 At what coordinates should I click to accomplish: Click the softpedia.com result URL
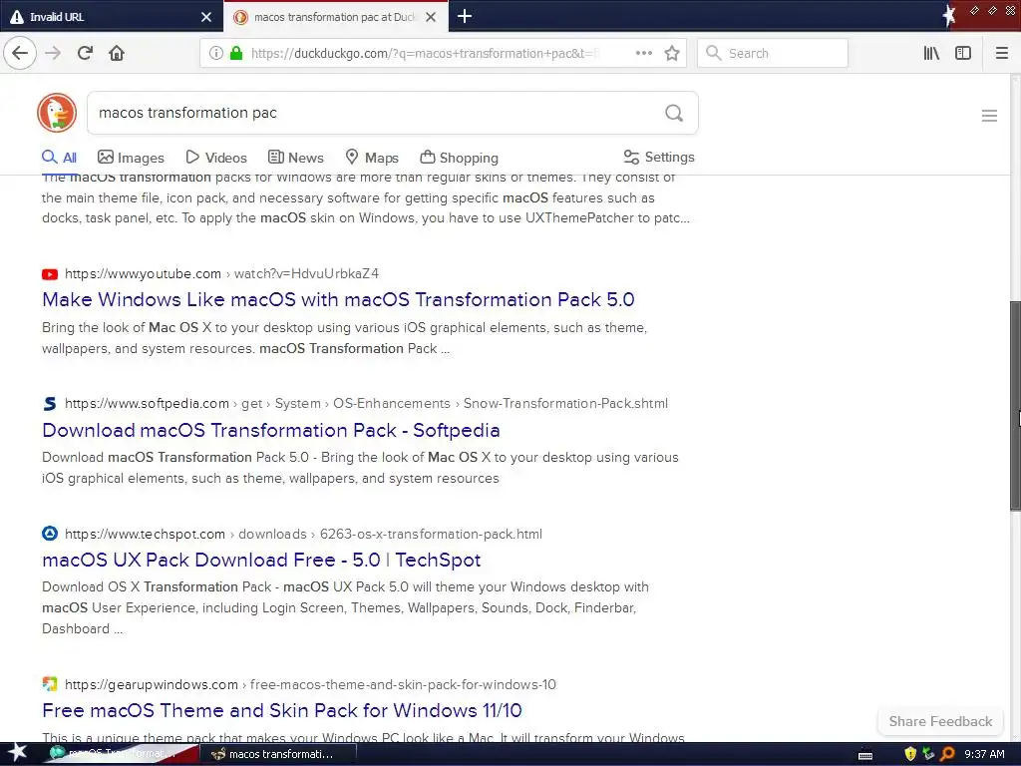point(366,403)
